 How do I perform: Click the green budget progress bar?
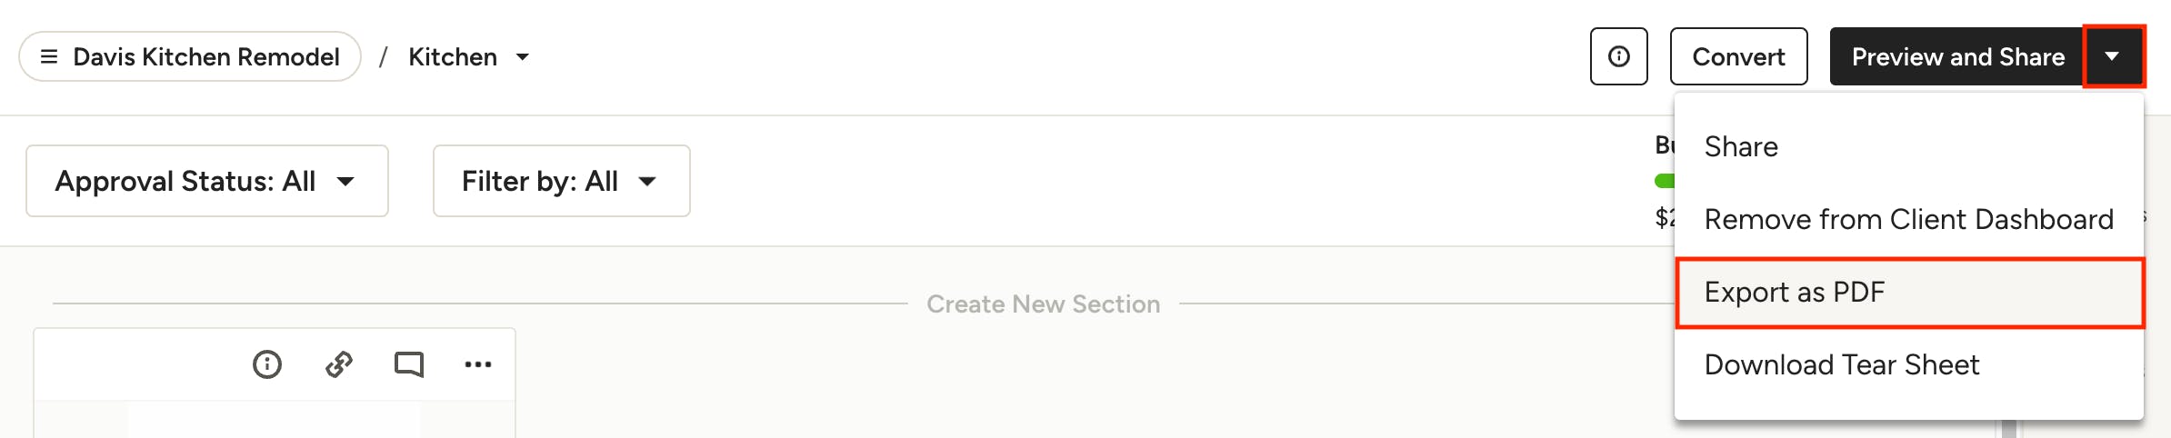(1666, 181)
